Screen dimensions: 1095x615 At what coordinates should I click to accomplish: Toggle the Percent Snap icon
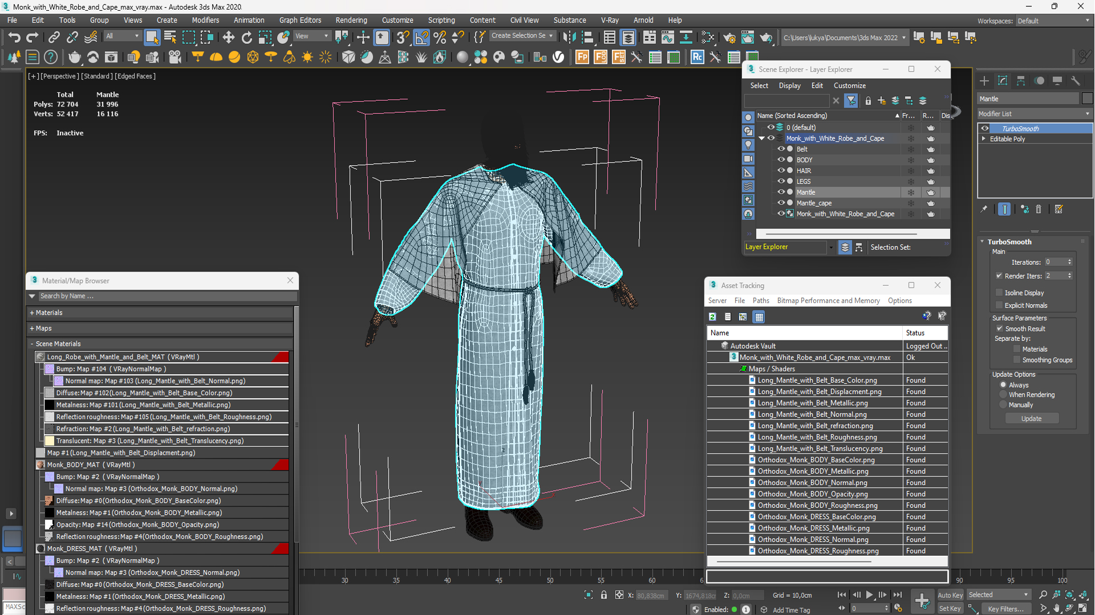[x=439, y=38]
